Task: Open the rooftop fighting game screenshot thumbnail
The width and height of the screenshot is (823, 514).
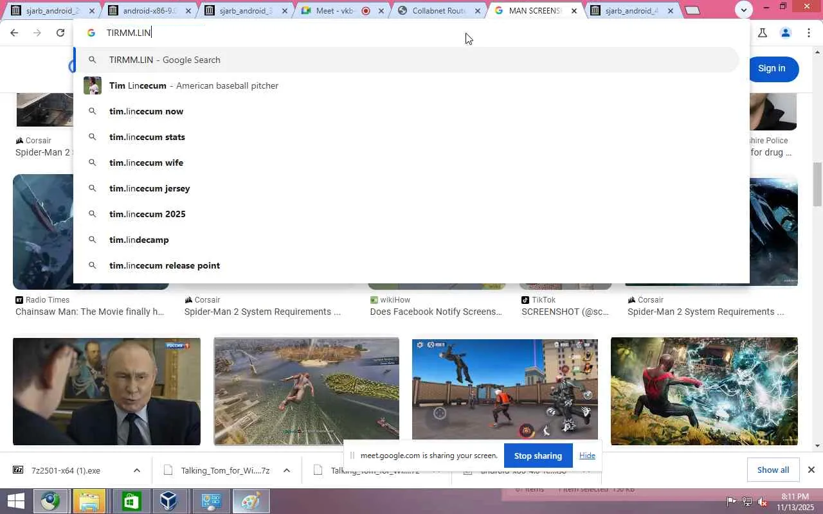Action: [505, 389]
